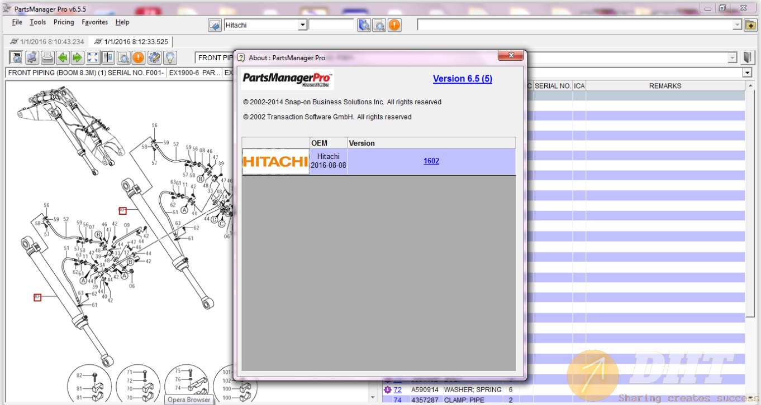Click the empty search field next to Hitachi
761x405 pixels.
pos(331,25)
